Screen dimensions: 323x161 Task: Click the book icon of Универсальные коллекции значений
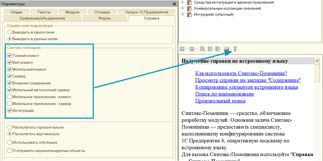[189, 9]
